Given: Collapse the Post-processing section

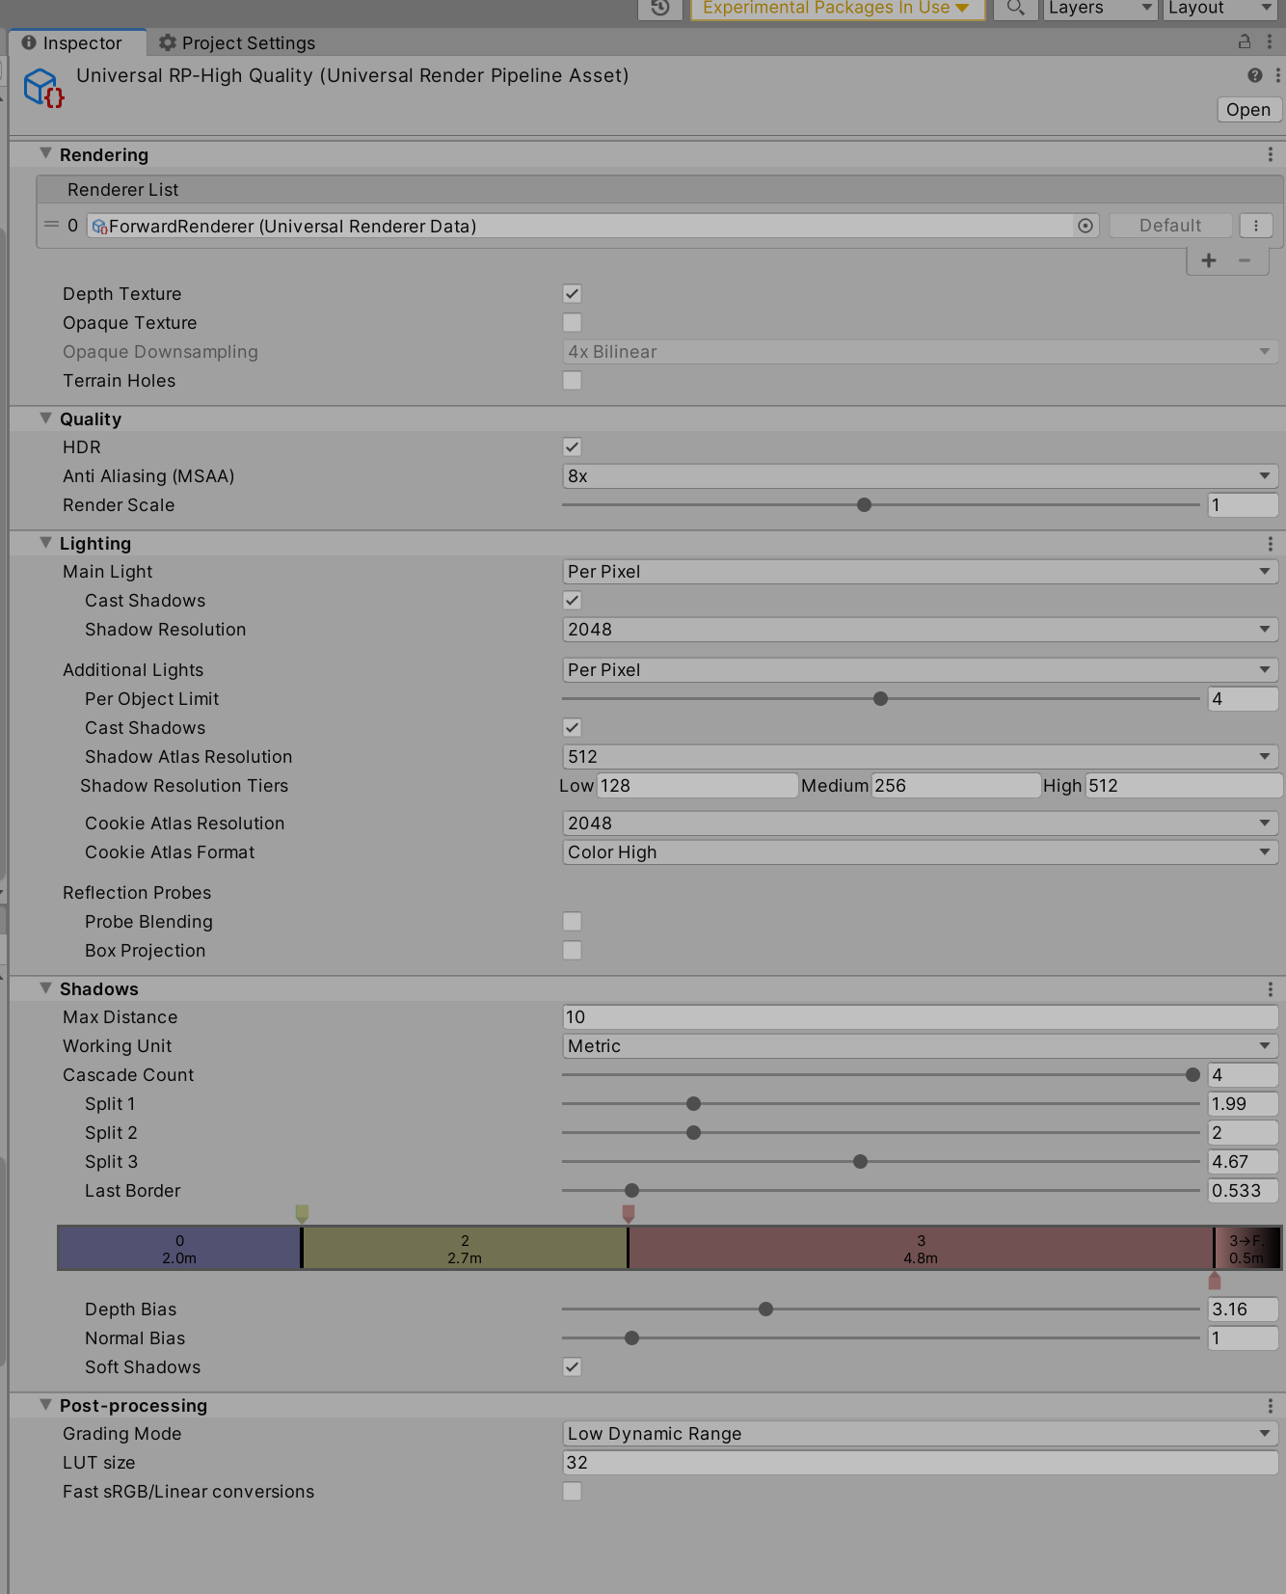Looking at the screenshot, I should 45,1405.
